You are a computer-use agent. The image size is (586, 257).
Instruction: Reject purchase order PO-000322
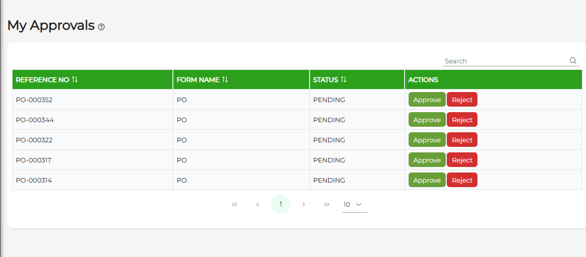click(x=462, y=140)
